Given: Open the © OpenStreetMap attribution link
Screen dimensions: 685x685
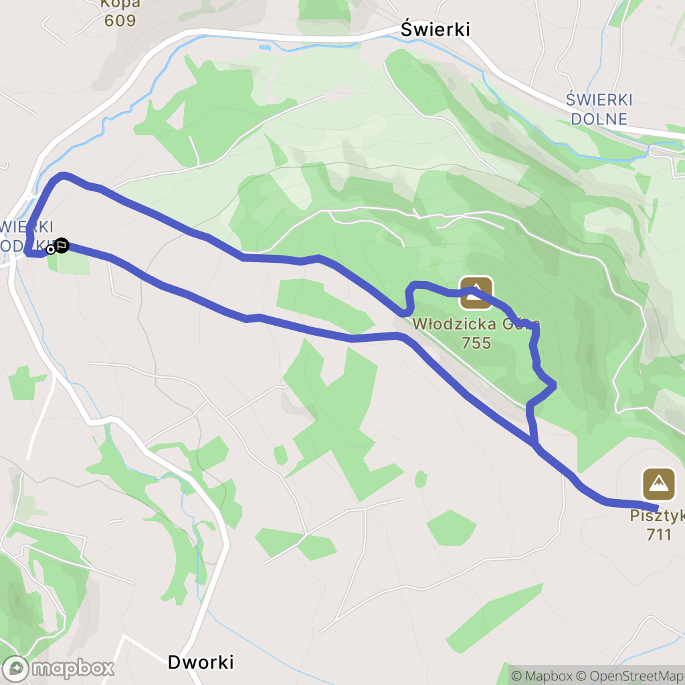Looking at the screenshot, I should tap(630, 676).
